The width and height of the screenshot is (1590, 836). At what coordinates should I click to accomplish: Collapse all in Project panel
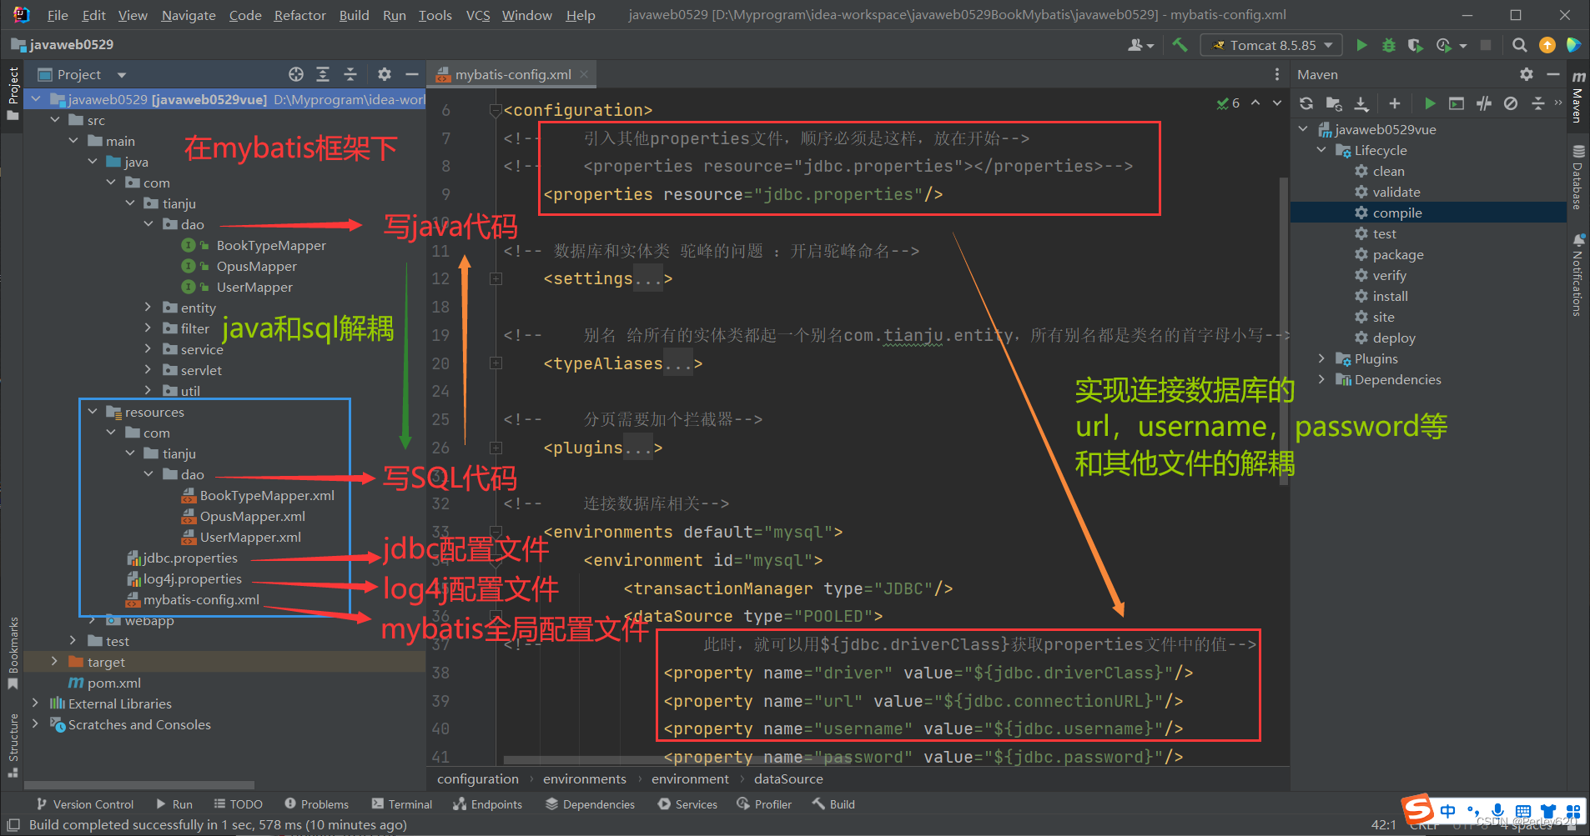point(350,74)
